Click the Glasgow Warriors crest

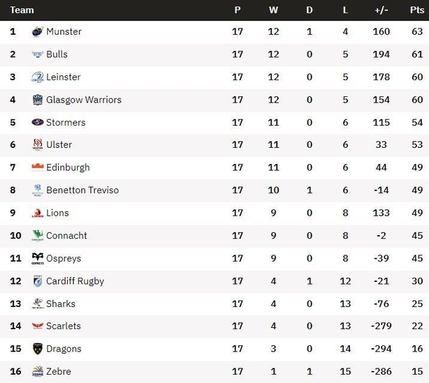pyautogui.click(x=38, y=100)
